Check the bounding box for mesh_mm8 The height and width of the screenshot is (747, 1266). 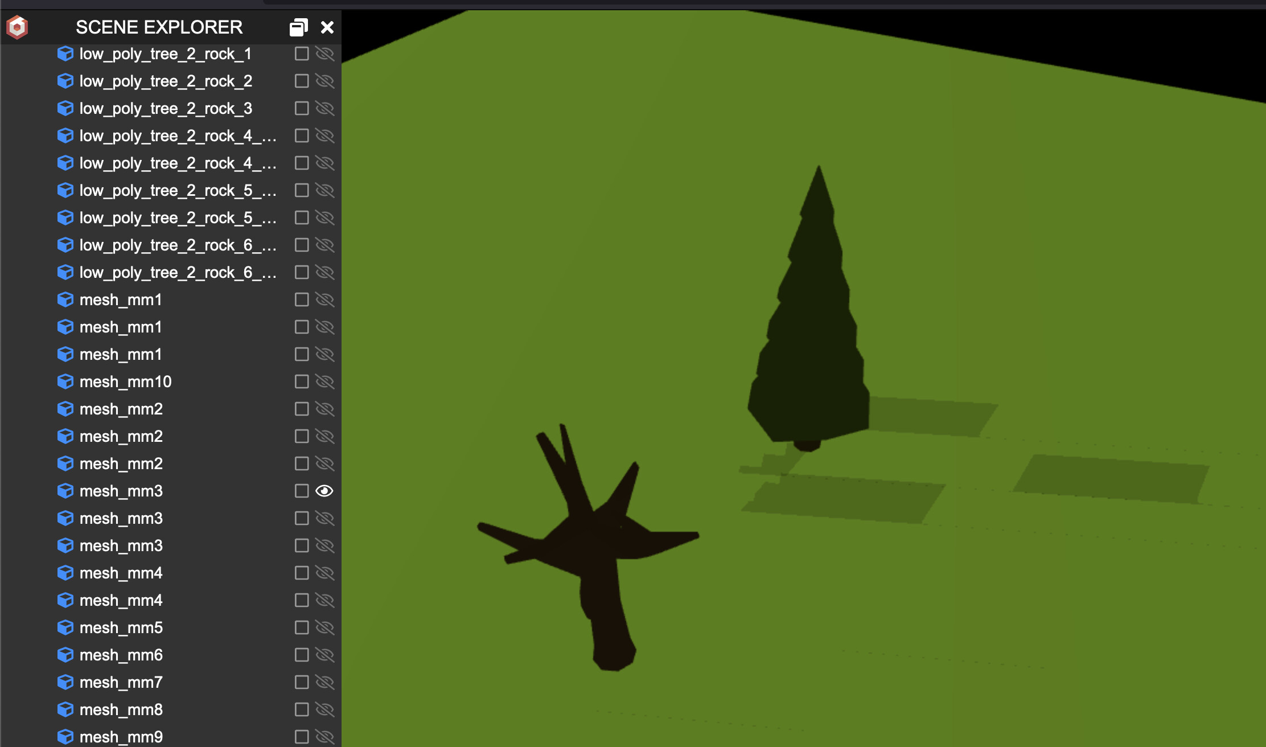pyautogui.click(x=302, y=709)
